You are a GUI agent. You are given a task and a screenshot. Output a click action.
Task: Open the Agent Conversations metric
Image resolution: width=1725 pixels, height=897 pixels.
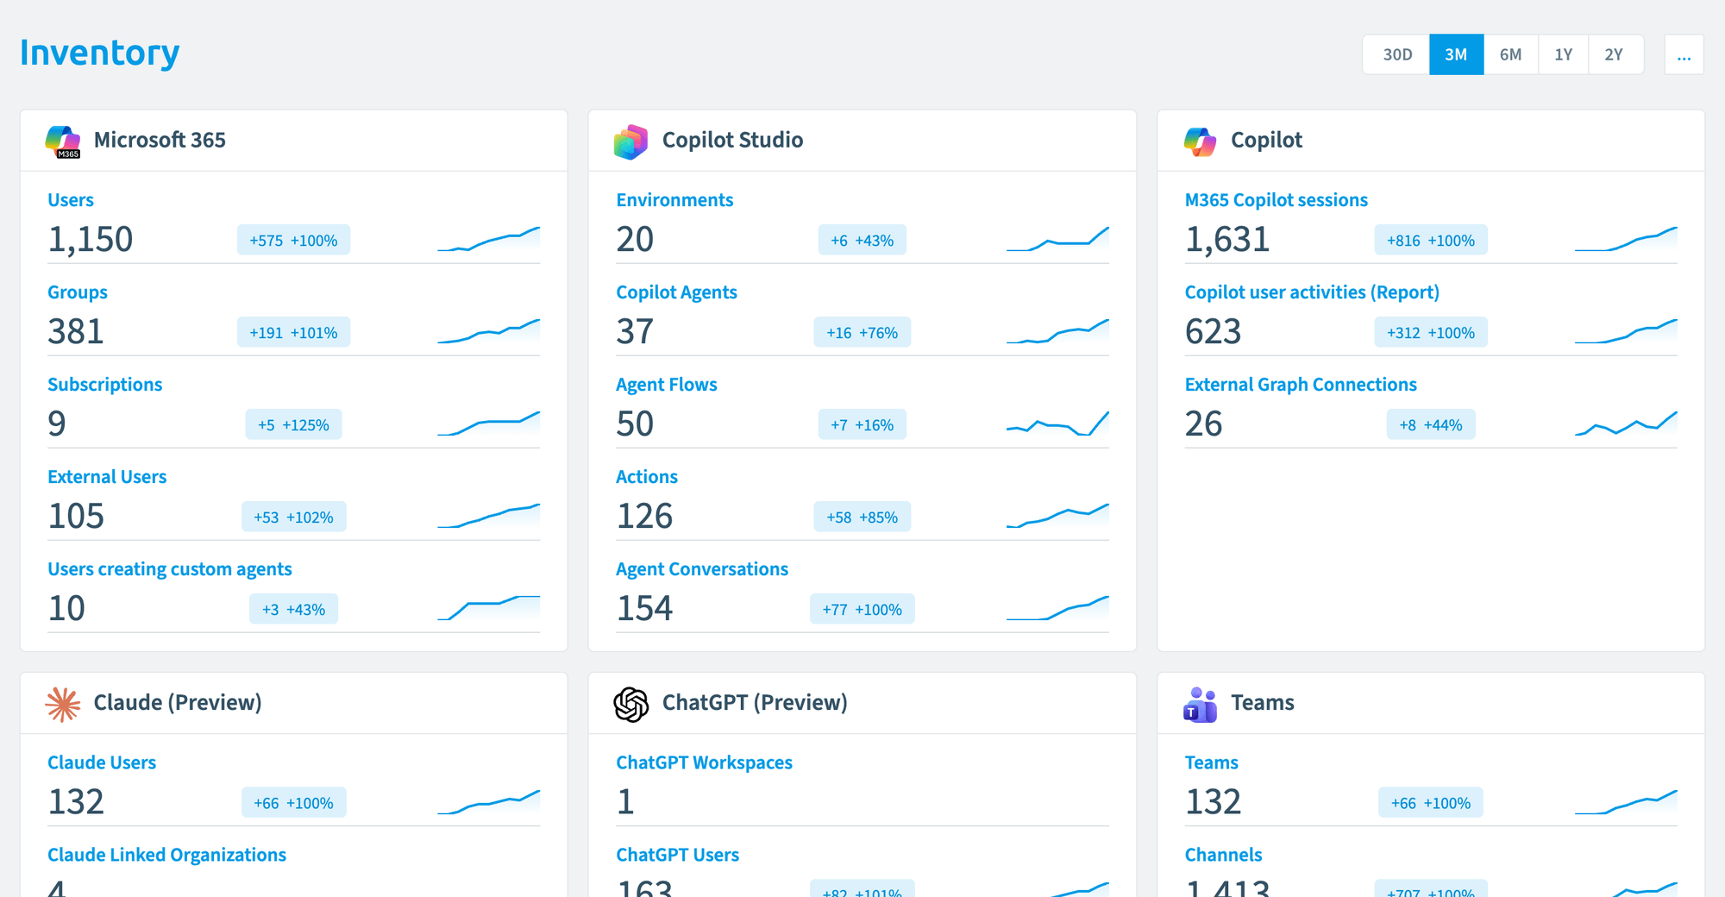click(x=702, y=569)
